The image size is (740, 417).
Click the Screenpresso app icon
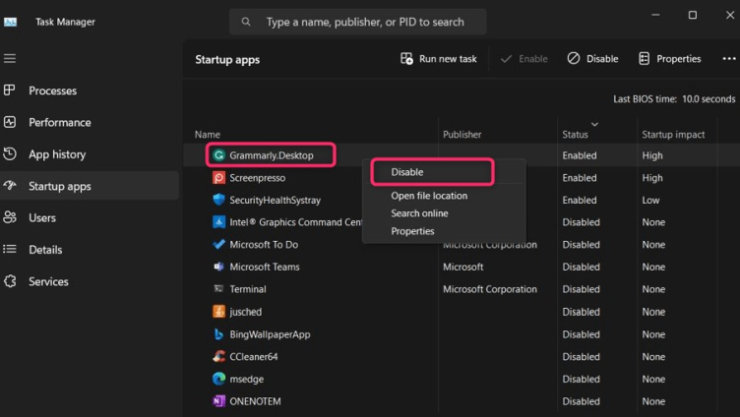pyautogui.click(x=219, y=178)
